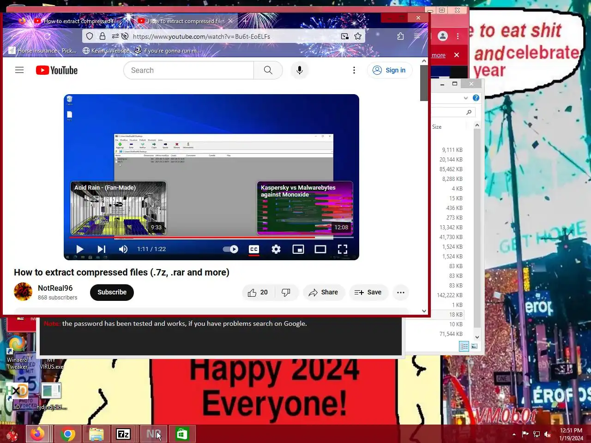Mute the video volume speaker icon
591x443 pixels.
coord(123,249)
